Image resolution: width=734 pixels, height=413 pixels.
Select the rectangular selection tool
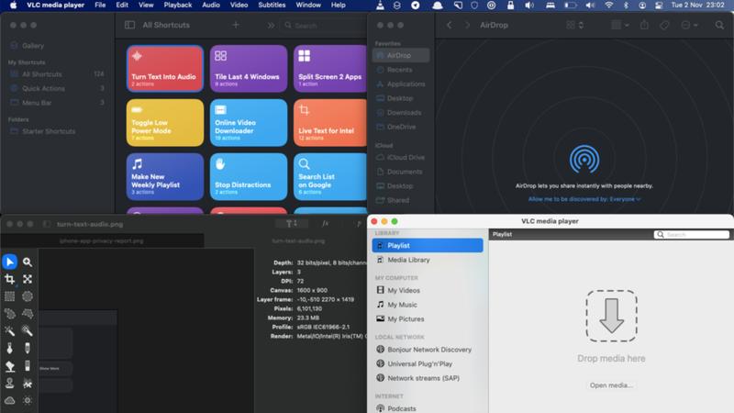tap(10, 296)
